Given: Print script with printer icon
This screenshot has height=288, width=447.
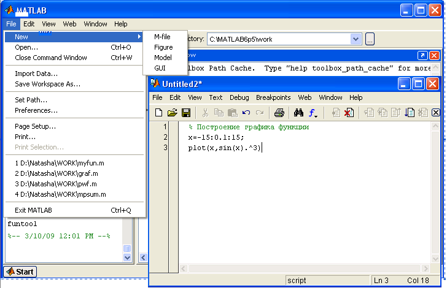Looking at the screenshot, I should (x=279, y=113).
